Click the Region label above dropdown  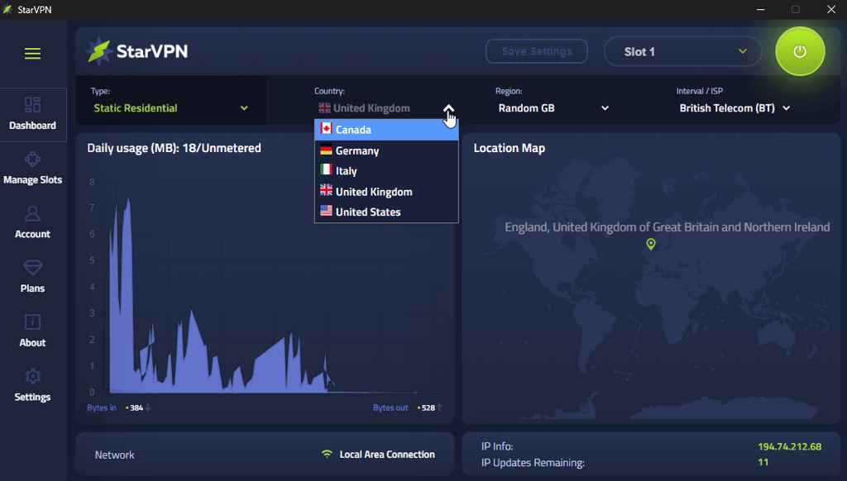[x=509, y=91]
